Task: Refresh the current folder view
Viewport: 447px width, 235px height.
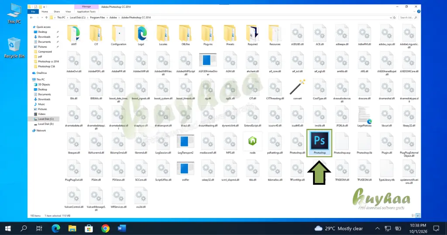Action: (395, 17)
